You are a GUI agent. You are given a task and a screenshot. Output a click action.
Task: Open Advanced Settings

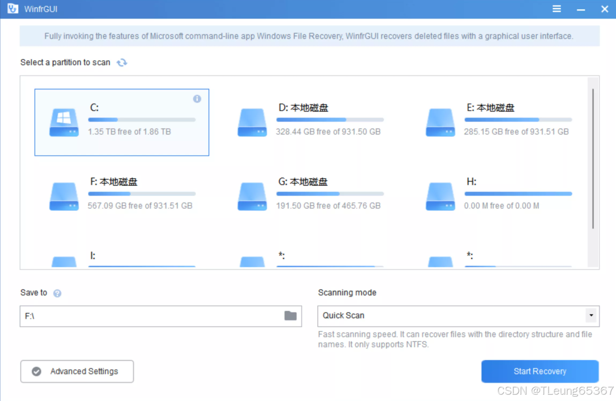pos(77,372)
